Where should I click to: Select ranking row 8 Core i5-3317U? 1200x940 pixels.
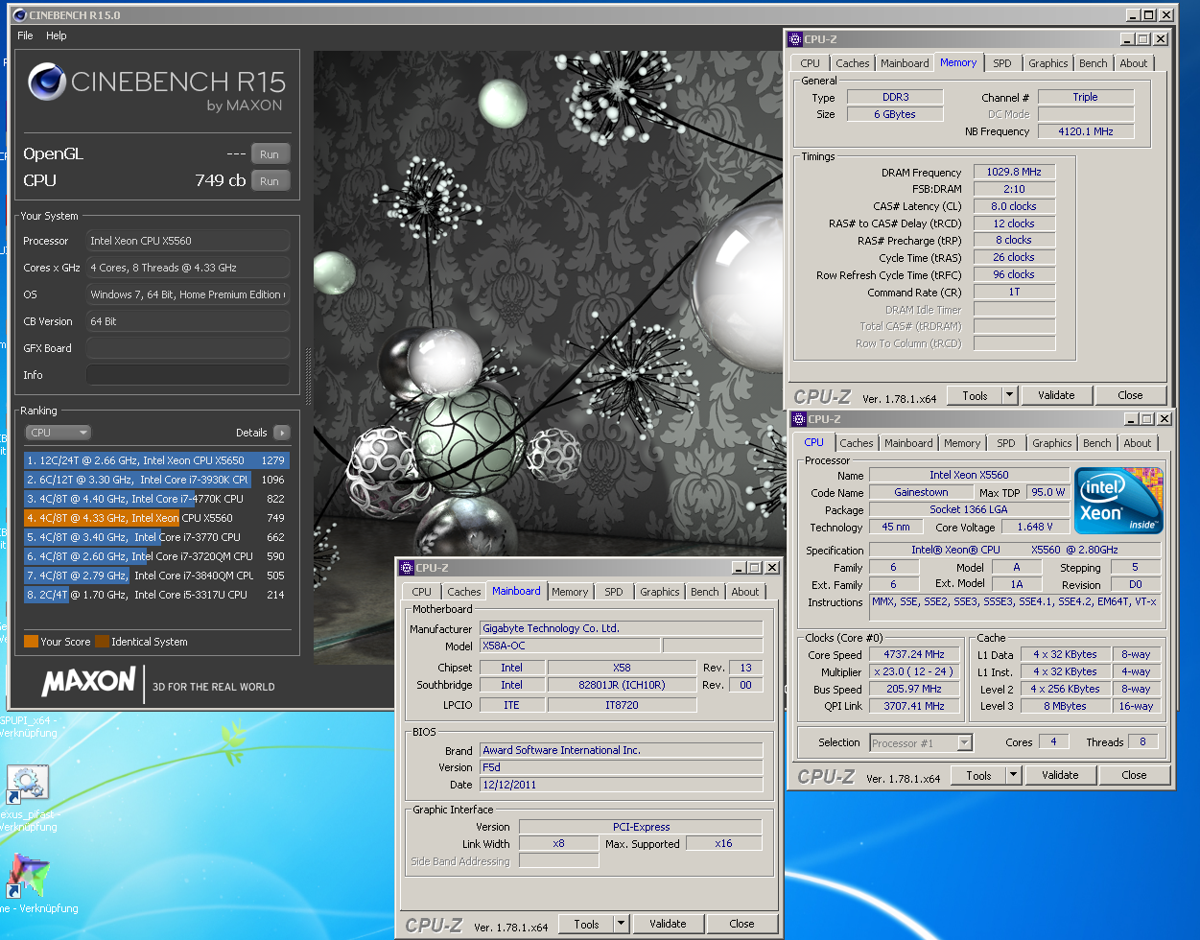tap(155, 595)
